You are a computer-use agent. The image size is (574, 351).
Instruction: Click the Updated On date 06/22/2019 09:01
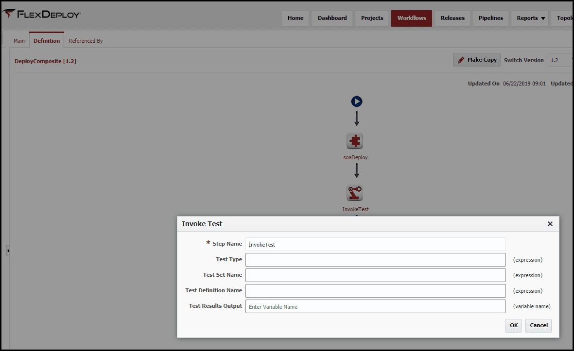click(524, 84)
